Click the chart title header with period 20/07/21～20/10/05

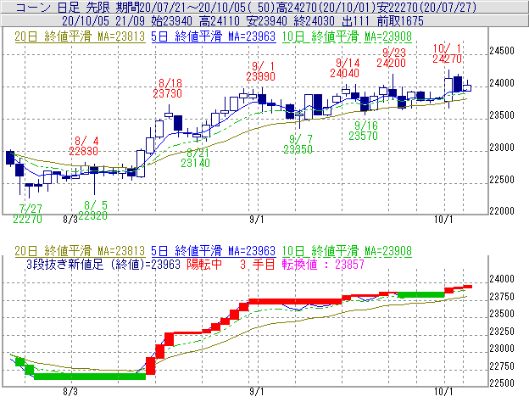[x=247, y=7]
